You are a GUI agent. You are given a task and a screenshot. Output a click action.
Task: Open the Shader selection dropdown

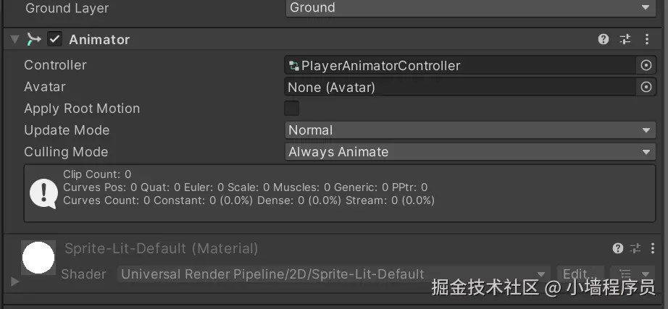pos(333,274)
